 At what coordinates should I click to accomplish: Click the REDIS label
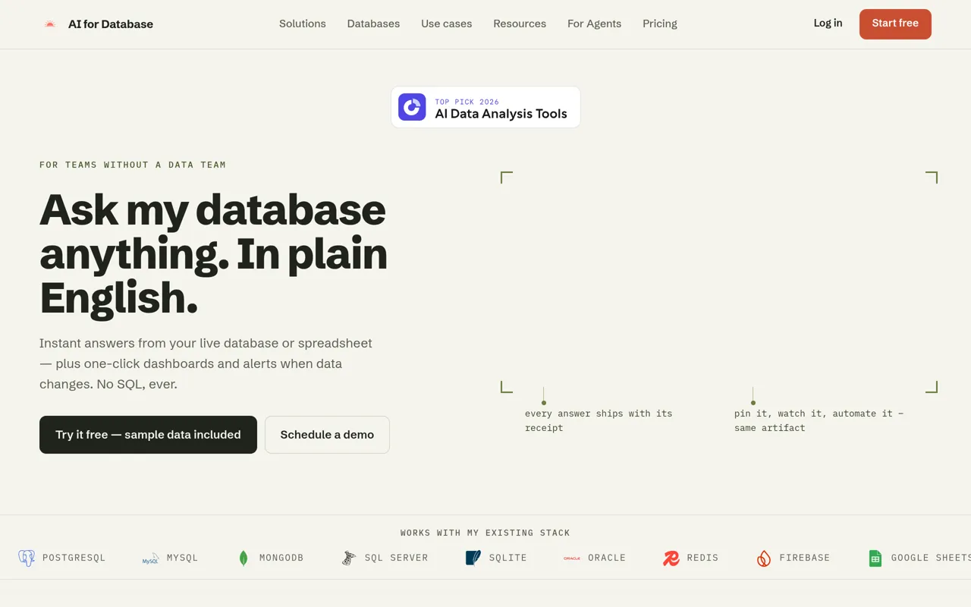pos(702,558)
